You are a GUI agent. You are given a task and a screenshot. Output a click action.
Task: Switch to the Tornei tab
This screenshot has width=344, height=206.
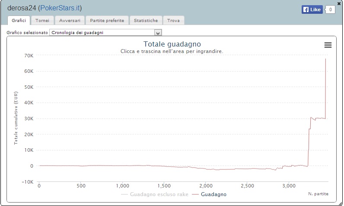click(x=42, y=21)
